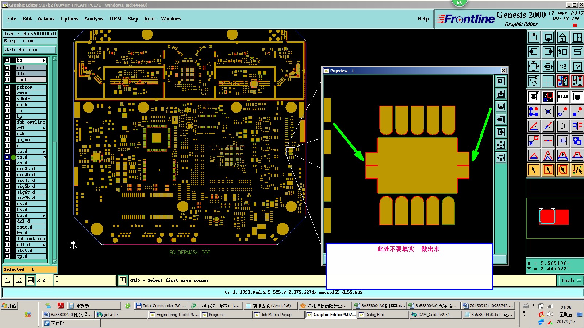Click the home view icon
This screenshot has width=584, height=328.
[x=562, y=37]
